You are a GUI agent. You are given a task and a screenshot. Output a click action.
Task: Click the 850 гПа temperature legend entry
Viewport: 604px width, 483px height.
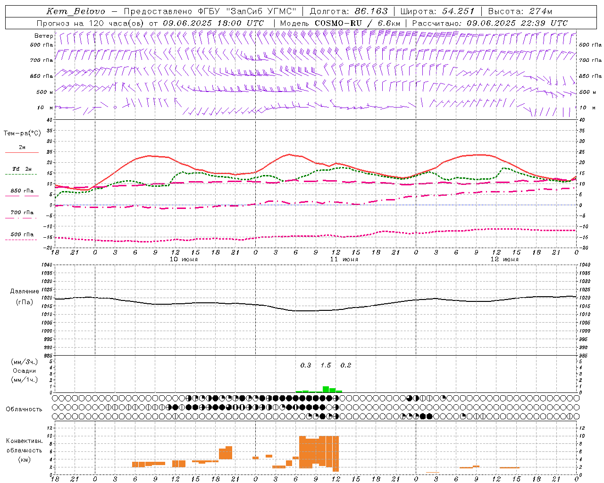pos(22,191)
